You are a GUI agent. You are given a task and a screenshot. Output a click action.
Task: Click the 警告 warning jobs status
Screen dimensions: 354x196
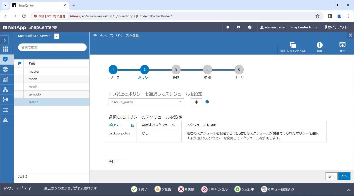(x=163, y=189)
